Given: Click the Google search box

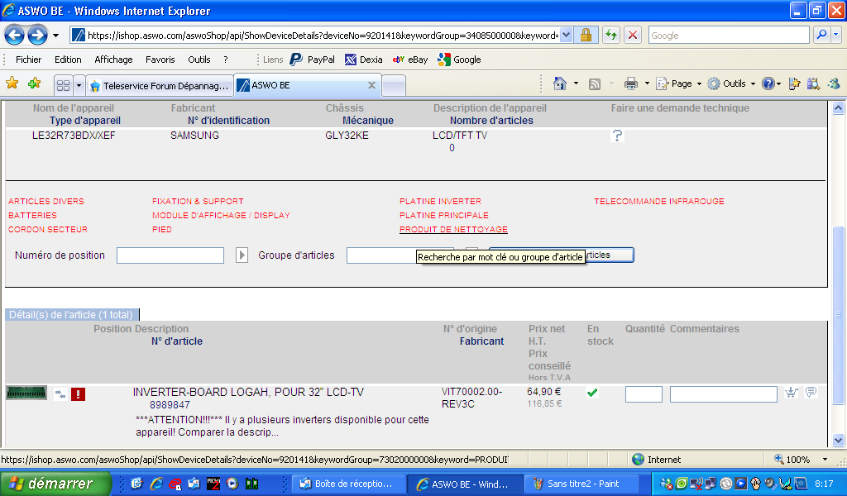Looking at the screenshot, I should (728, 36).
